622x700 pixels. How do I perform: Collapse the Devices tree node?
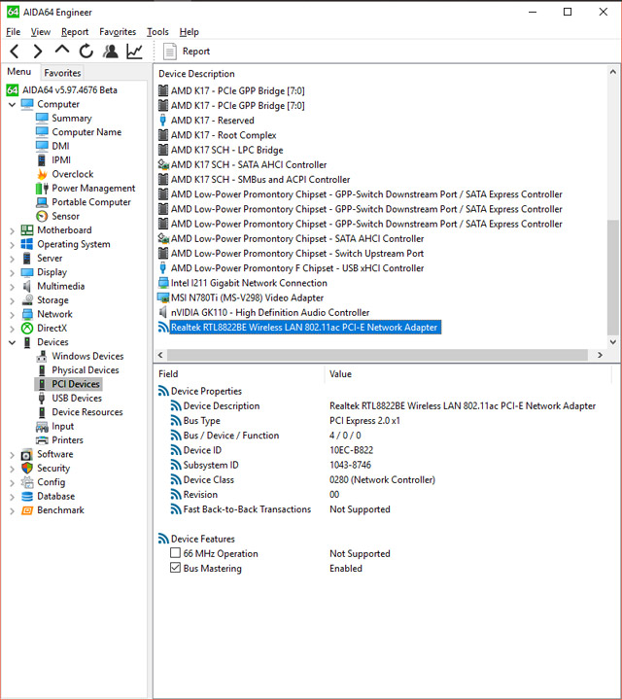tap(12, 342)
